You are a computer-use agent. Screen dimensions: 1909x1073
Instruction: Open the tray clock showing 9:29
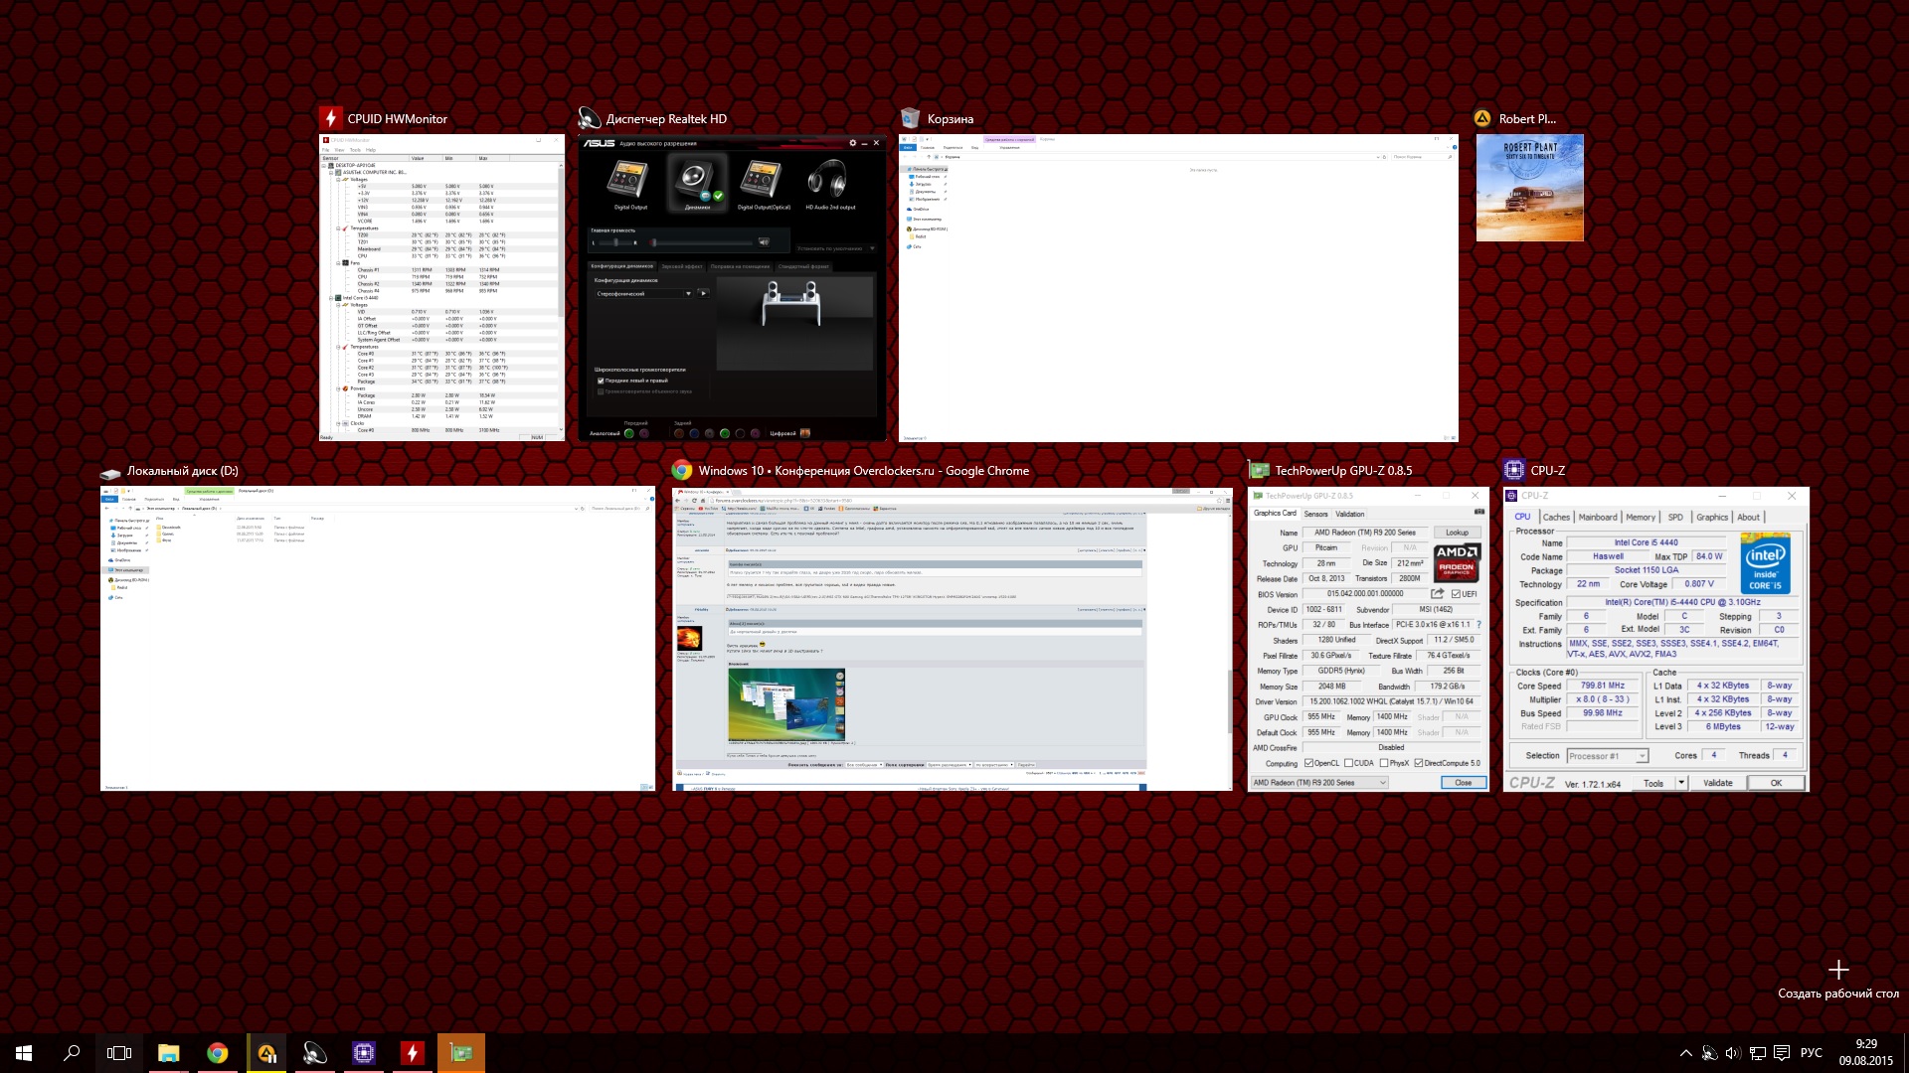pos(1865,1052)
